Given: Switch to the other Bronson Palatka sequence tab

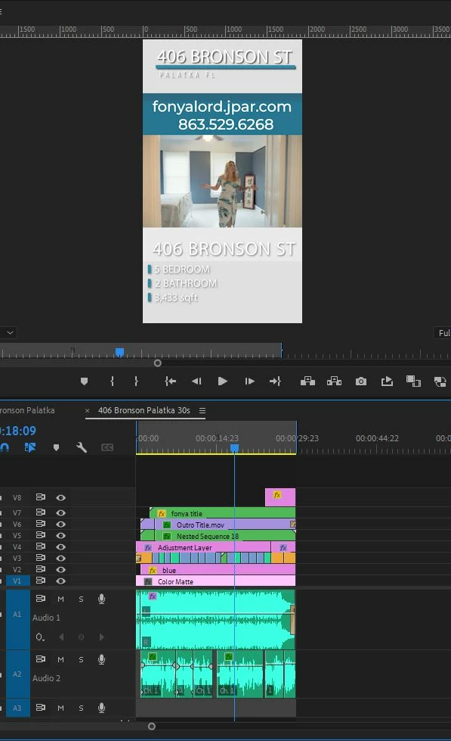Looking at the screenshot, I should (x=27, y=410).
